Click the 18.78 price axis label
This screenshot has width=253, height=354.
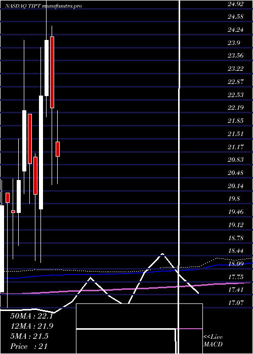(235, 238)
